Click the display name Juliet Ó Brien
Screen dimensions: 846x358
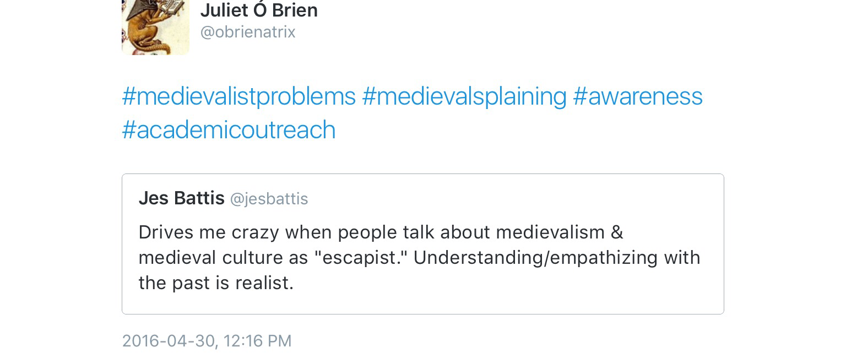pos(259,10)
